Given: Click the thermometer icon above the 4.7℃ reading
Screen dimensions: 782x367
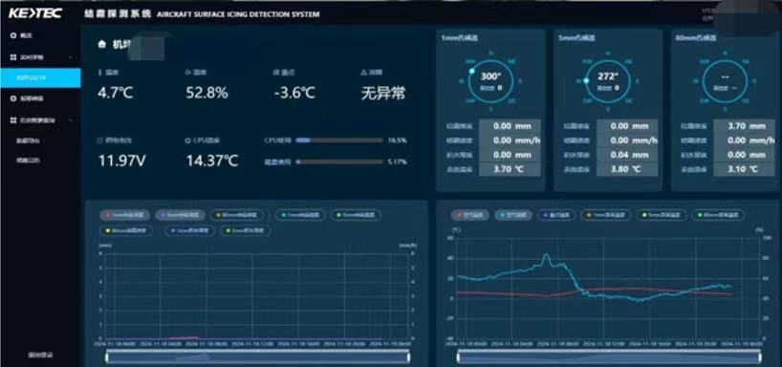Looking at the screenshot, I should [99, 73].
